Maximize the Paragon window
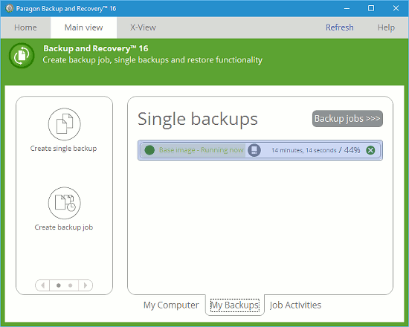Screen dimensions: 409x327 (x=371, y=8)
